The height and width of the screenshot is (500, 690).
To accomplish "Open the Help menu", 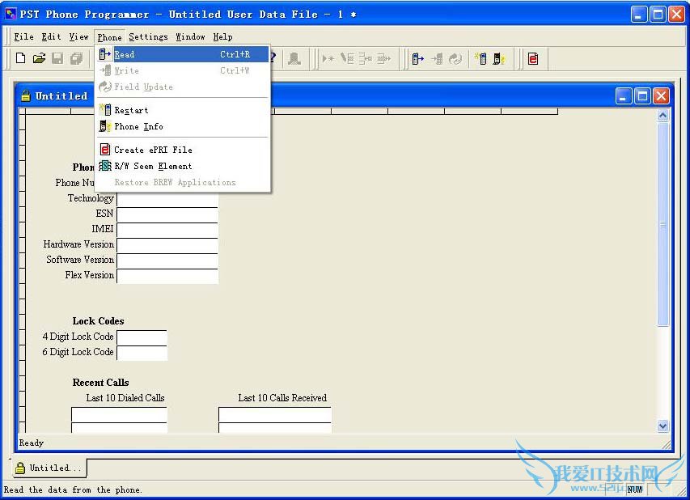I will coord(222,37).
